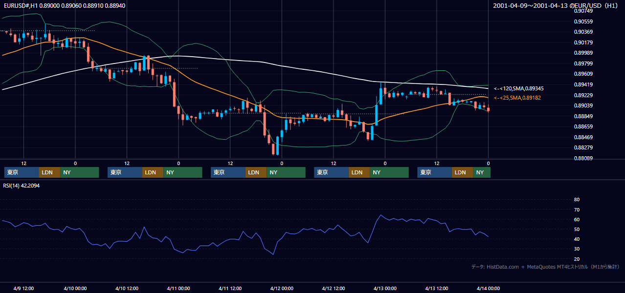Click price axis label 0.88469
The width and height of the screenshot is (625, 293).
[583, 137]
